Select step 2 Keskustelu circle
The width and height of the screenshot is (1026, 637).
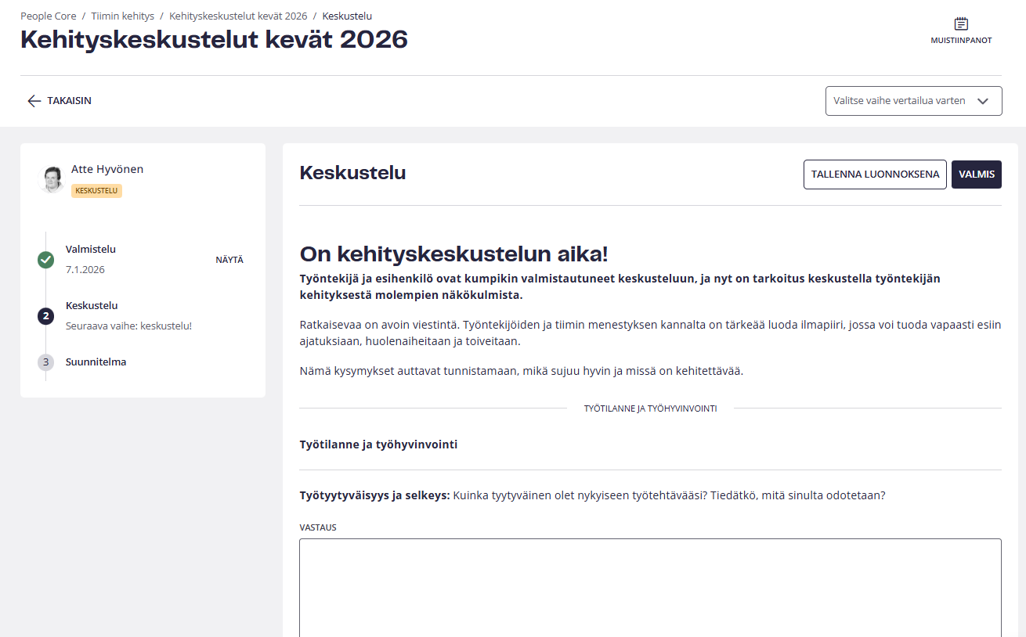click(46, 316)
